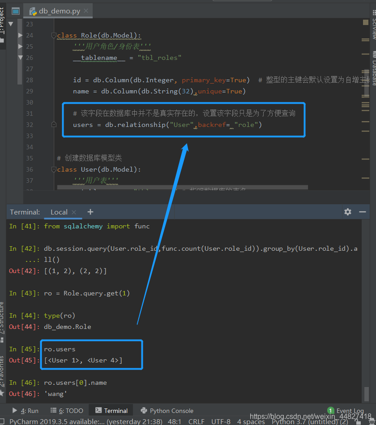Click the terminal vertical scrollbar thumb
Screen dimensions: 376x425
[367, 394]
